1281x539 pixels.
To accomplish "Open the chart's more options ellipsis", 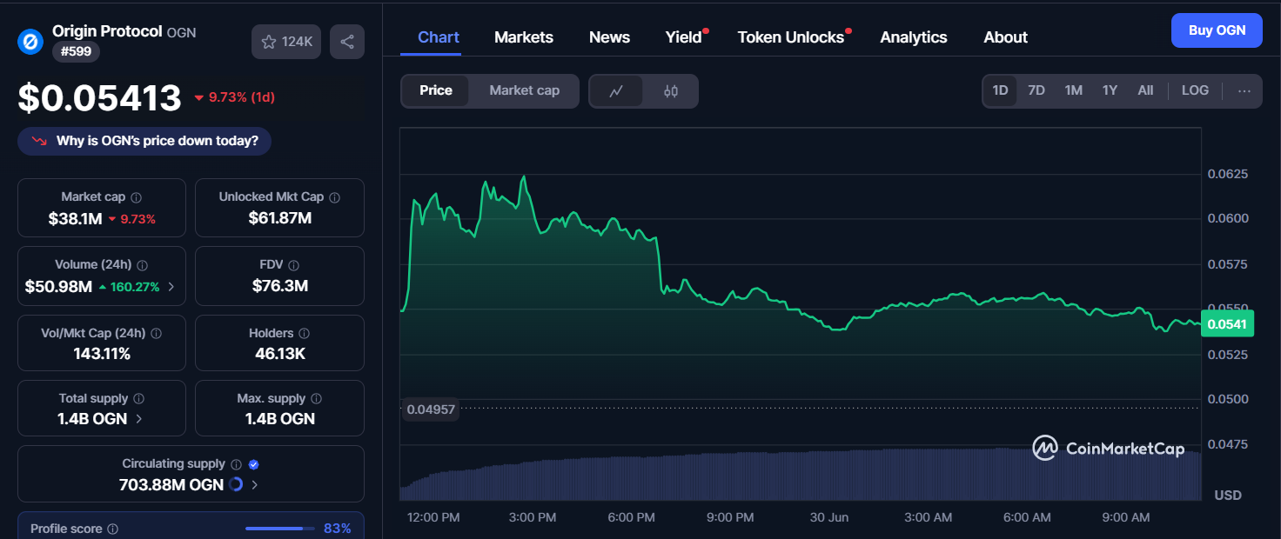I will click(1244, 90).
